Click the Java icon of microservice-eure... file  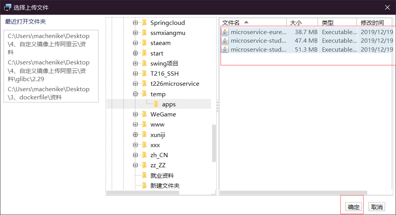[225, 32]
